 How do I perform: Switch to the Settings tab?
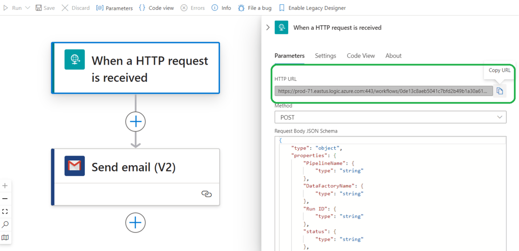tap(326, 56)
